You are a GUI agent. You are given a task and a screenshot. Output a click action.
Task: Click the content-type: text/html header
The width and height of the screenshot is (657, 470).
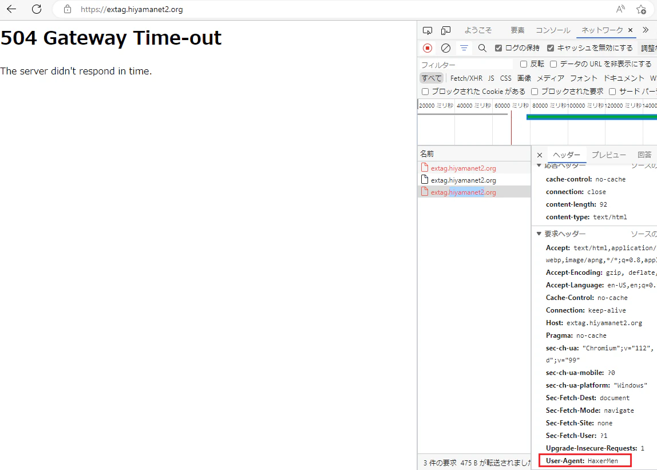(586, 217)
